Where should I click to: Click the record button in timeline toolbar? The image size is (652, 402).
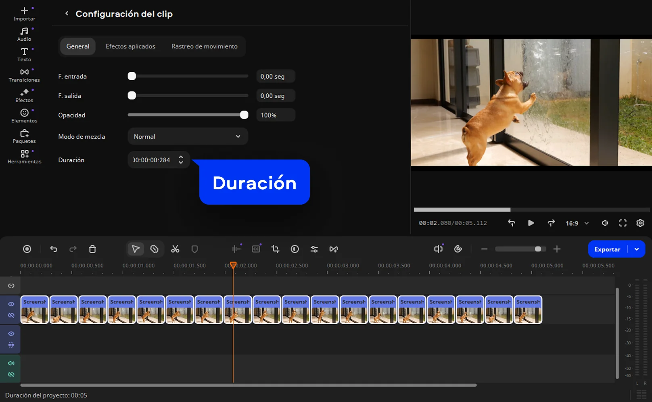coord(27,249)
